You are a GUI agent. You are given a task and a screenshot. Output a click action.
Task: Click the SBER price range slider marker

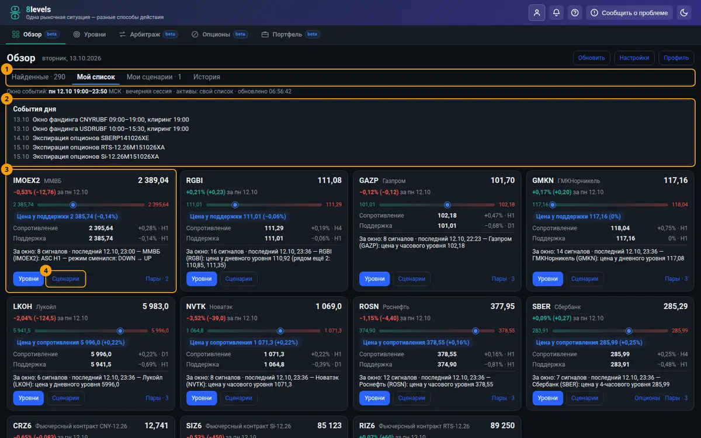click(629, 331)
